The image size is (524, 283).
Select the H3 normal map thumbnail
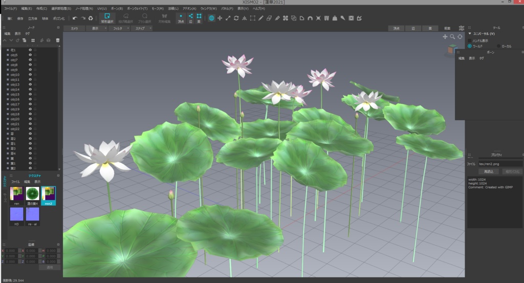click(16, 216)
